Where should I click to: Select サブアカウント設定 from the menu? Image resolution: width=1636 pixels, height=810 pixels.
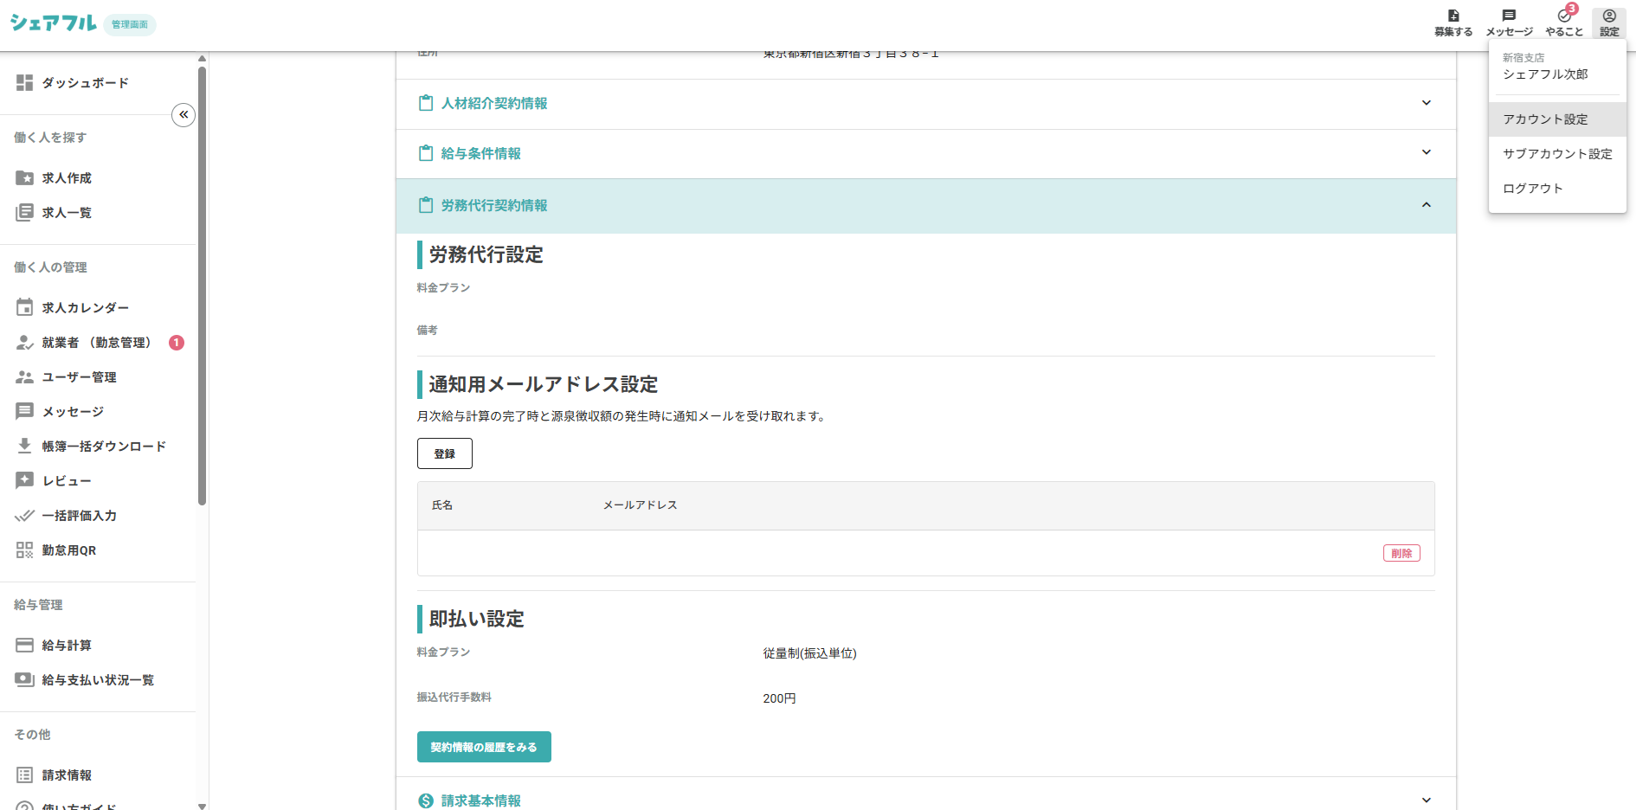click(1557, 154)
